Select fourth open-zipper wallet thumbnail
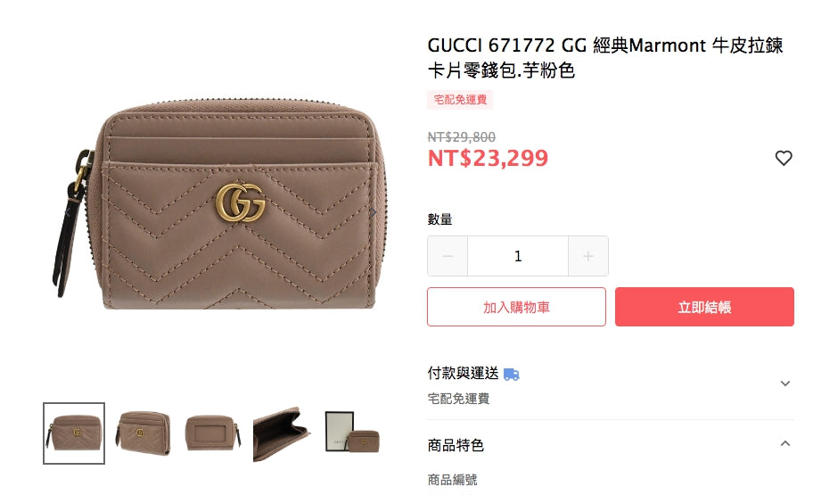The image size is (813, 495). [x=281, y=433]
